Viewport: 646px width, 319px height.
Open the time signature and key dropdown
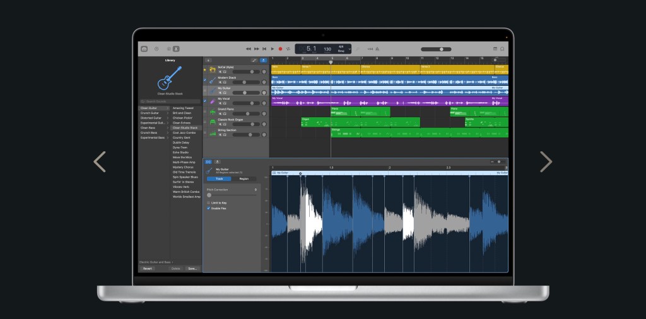tap(341, 49)
